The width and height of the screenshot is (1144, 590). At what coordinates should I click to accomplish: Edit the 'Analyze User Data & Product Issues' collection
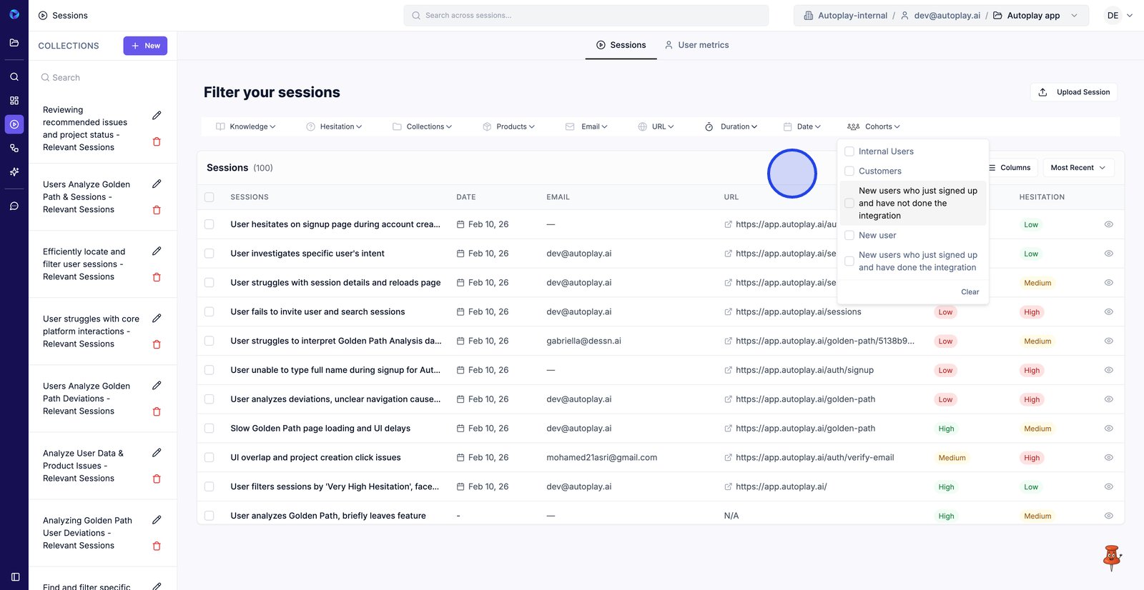pos(157,453)
